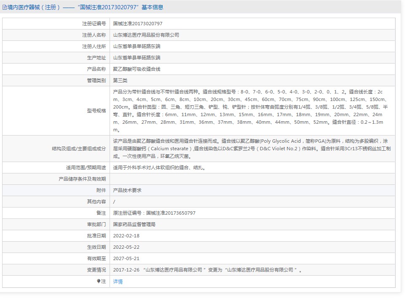Image resolution: width=410 pixels, height=298 pixels.
Task: Click the 生效日期 label
Action: pos(96,247)
